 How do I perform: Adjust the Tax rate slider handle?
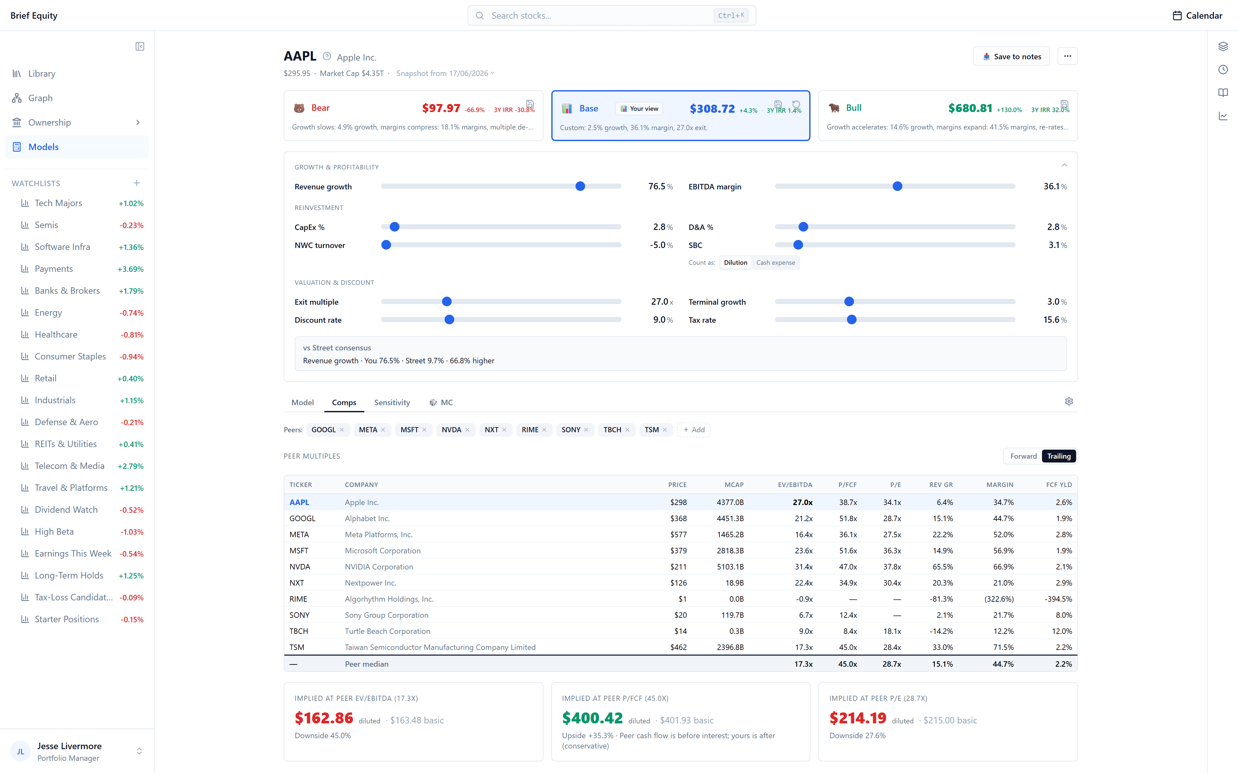tap(851, 320)
